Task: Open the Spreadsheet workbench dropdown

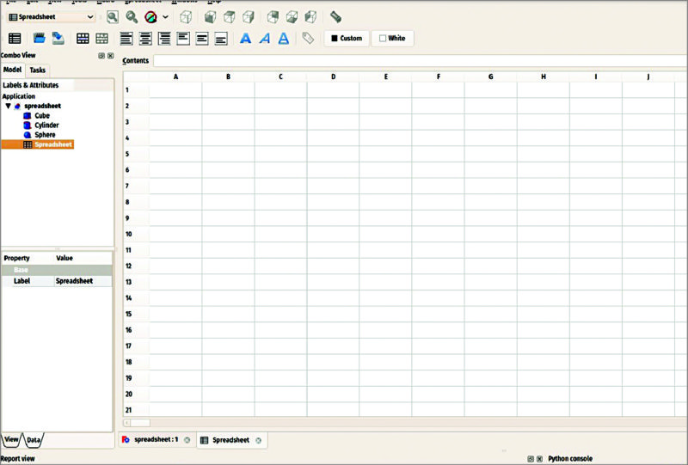Action: [51, 17]
